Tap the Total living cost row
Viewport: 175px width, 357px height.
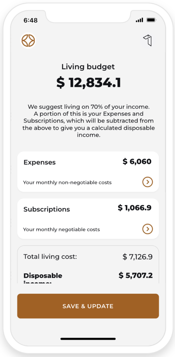pos(88,257)
